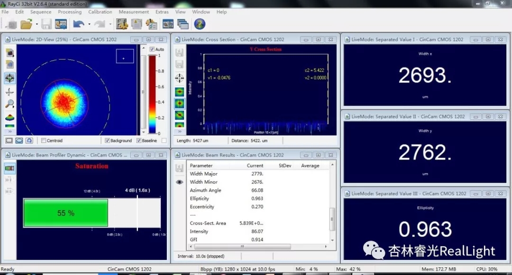Open the dropdown arrow beside open folder
This screenshot has width=512, height=275.
pyautogui.click(x=36, y=24)
